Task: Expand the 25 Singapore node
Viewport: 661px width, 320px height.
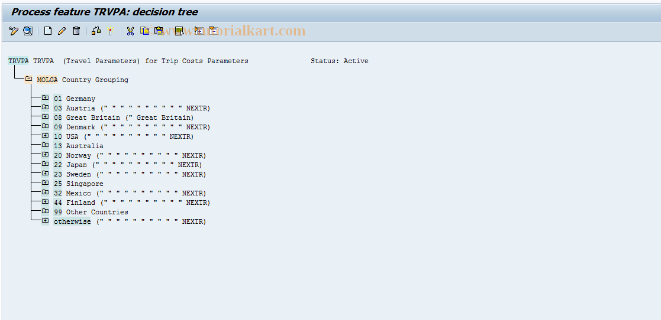Action: pos(45,184)
